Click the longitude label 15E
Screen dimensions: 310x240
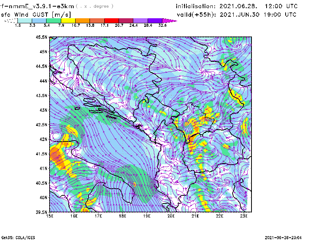pyautogui.click(x=50, y=216)
